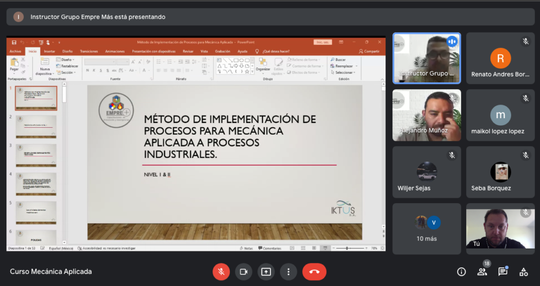Toggle the camera button off
This screenshot has height=286, width=540.
click(244, 272)
